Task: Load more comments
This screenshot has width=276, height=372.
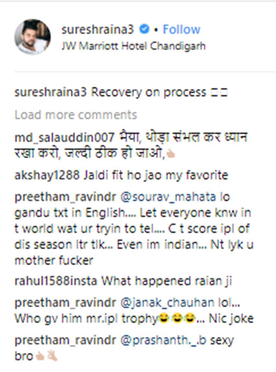Action: [76, 115]
